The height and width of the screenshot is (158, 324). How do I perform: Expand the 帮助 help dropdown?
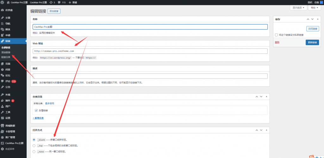(x=315, y=8)
